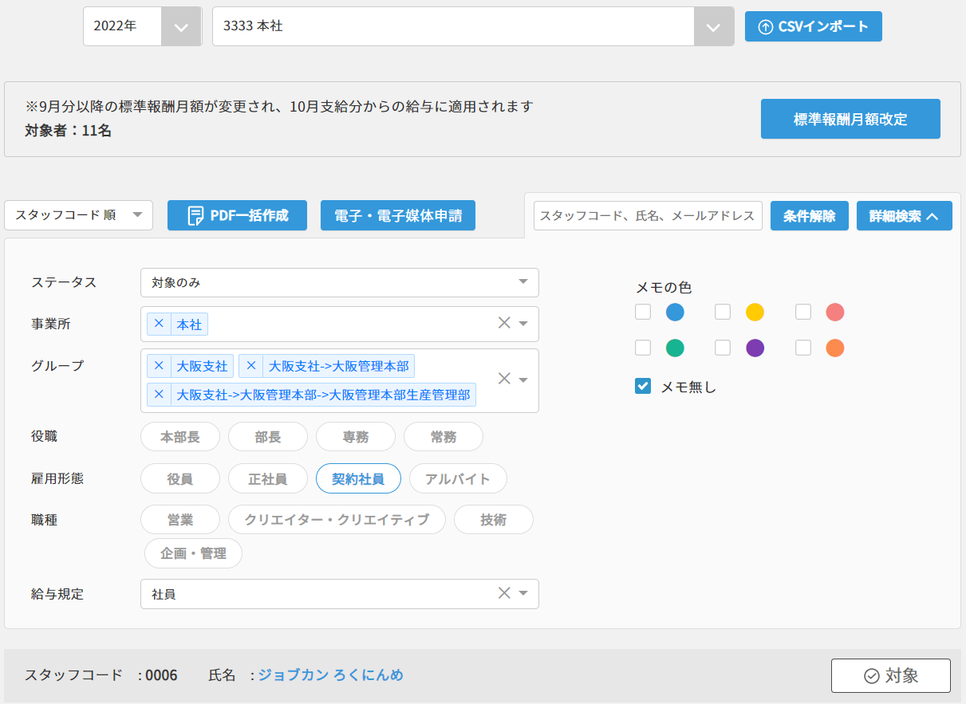The width and height of the screenshot is (966, 704).
Task: Open ジョブカン ろくにんめ staff link
Action: tap(330, 675)
